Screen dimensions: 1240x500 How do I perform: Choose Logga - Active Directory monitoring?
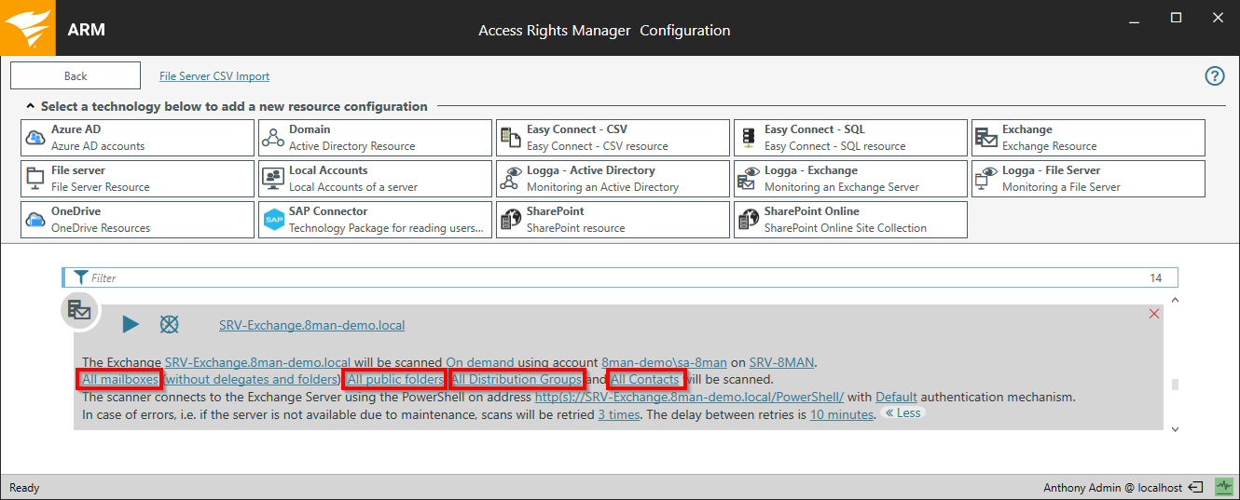coord(613,179)
